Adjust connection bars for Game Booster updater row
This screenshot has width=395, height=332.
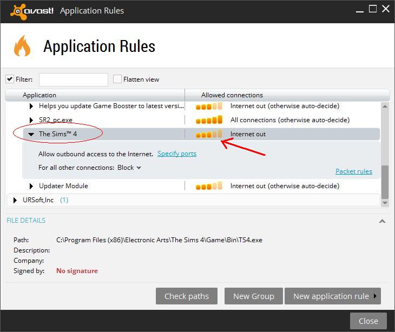[209, 106]
